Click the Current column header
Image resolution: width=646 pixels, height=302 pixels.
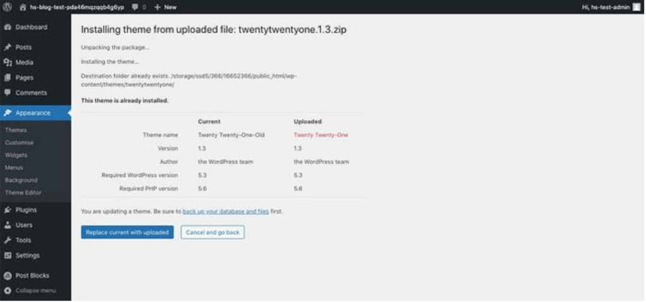tap(209, 122)
